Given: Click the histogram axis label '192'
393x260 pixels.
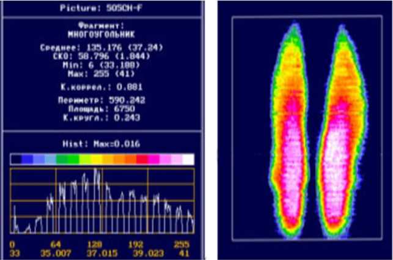Looking at the screenshot, I should (136, 244).
